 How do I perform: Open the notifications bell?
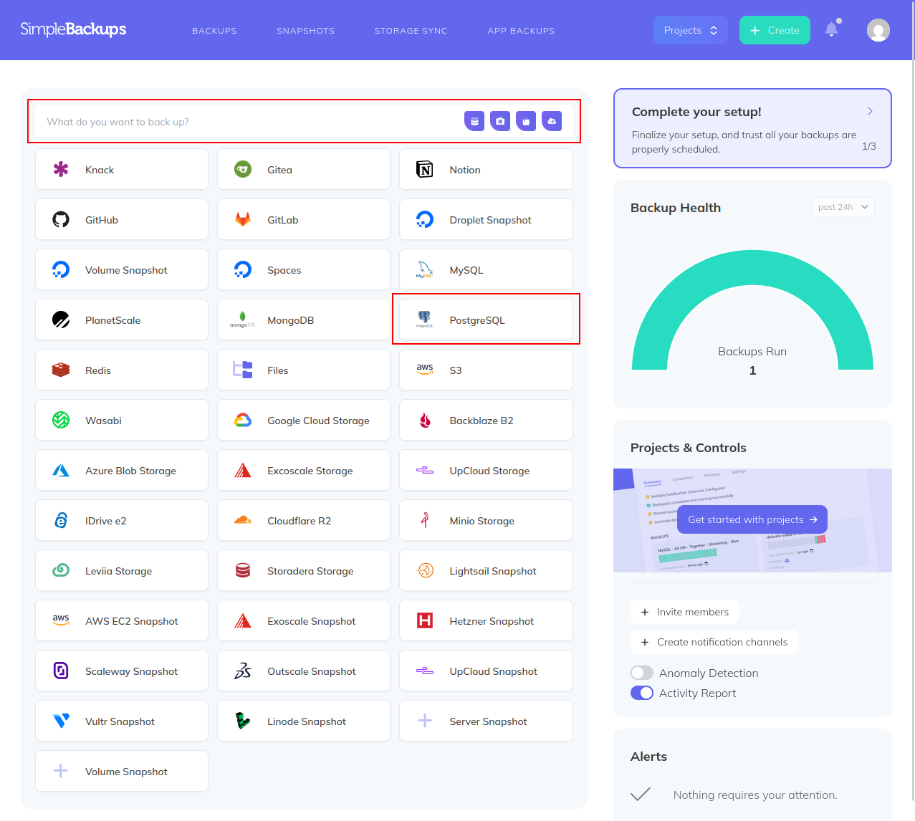[831, 29]
